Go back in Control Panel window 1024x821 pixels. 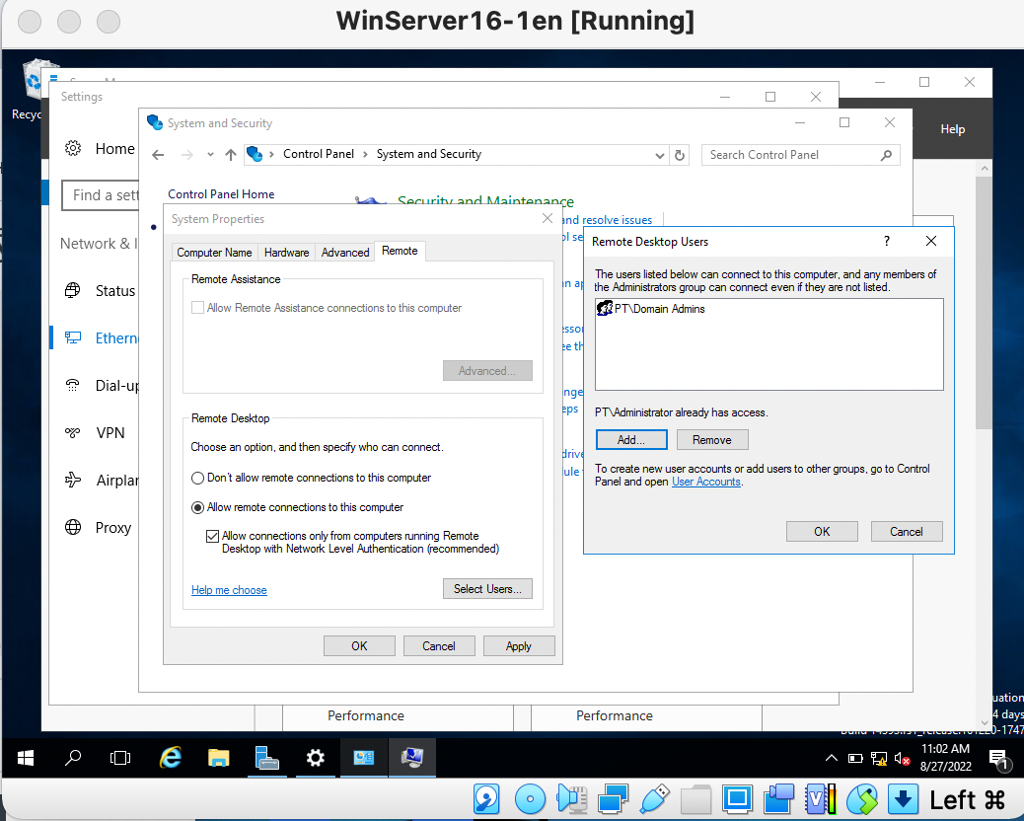[158, 155]
